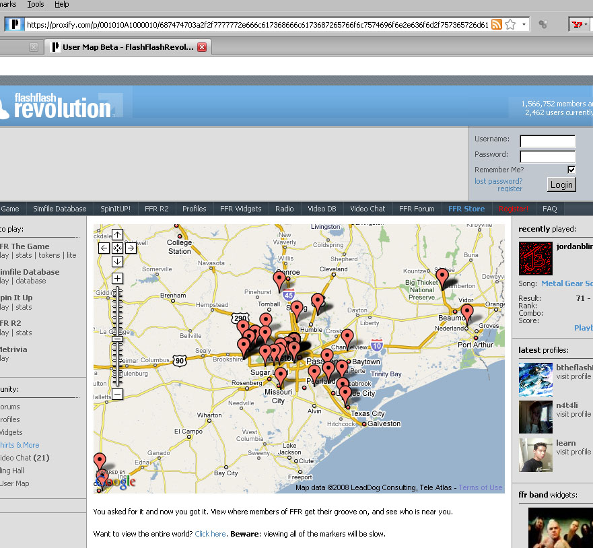This screenshot has height=548, width=593.
Task: Focus the Username input field
Action: 548,141
